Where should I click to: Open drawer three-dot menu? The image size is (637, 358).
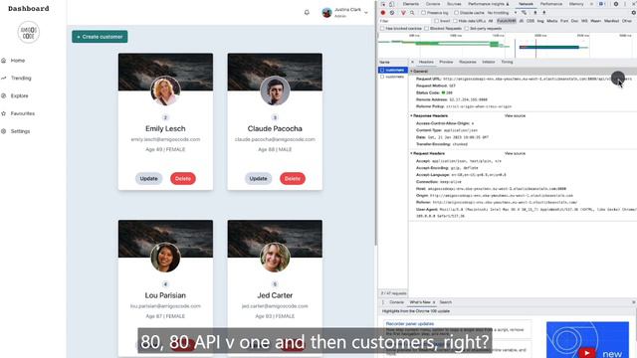coord(383,302)
